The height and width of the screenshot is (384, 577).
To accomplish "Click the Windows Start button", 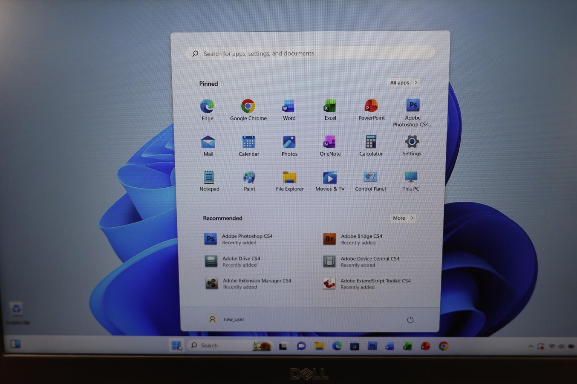I will (x=176, y=345).
